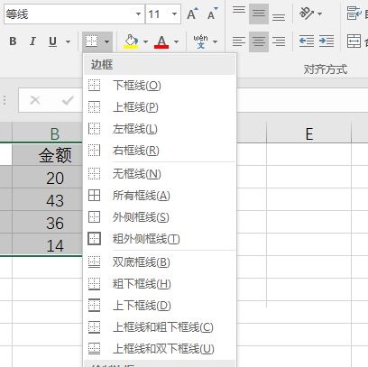Viewport: 368px width, 367px height.
Task: Select the cell containing 43
Action: (x=48, y=200)
